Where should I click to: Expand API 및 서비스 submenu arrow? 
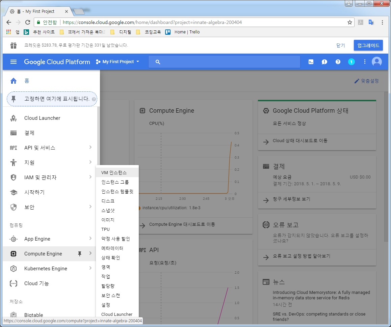(x=90, y=147)
